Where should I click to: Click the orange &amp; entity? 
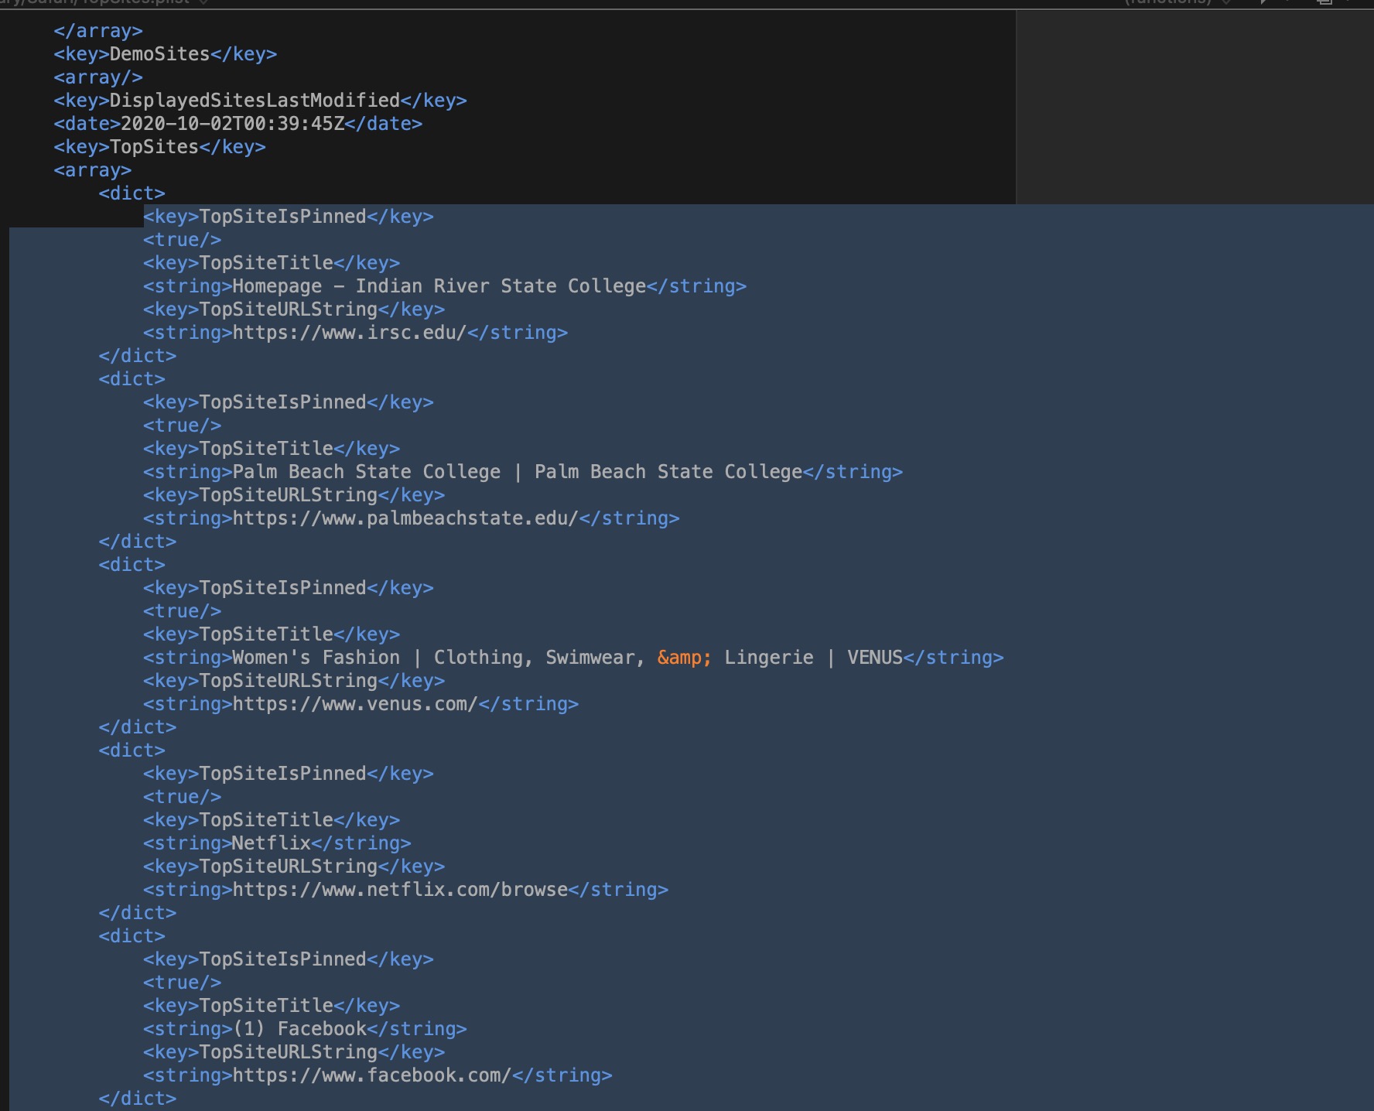[x=684, y=658]
